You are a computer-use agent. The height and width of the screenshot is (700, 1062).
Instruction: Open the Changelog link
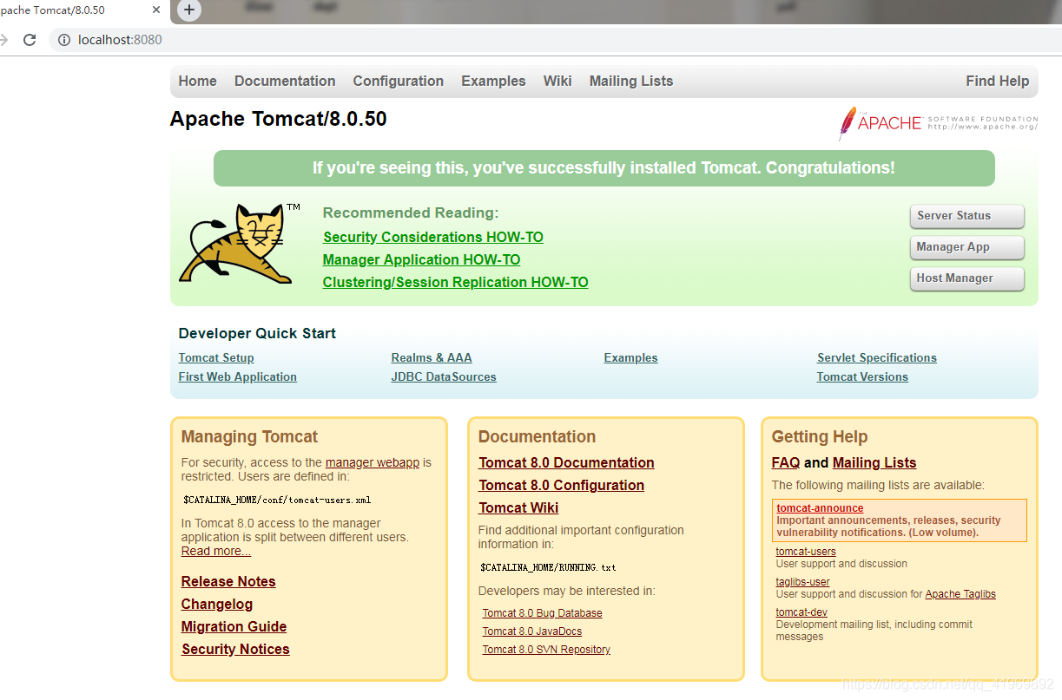click(217, 604)
